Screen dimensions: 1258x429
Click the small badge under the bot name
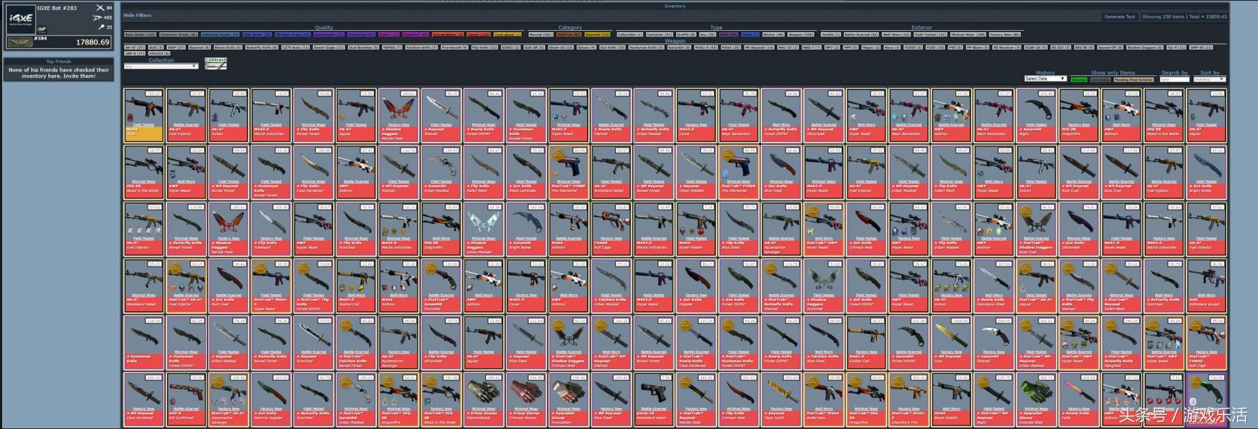pos(42,29)
